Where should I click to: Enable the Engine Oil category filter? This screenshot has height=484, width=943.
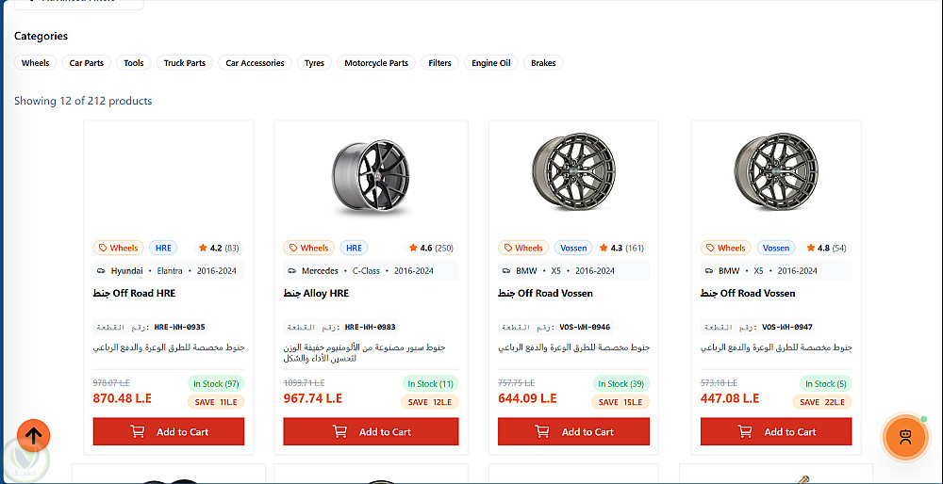pos(491,63)
